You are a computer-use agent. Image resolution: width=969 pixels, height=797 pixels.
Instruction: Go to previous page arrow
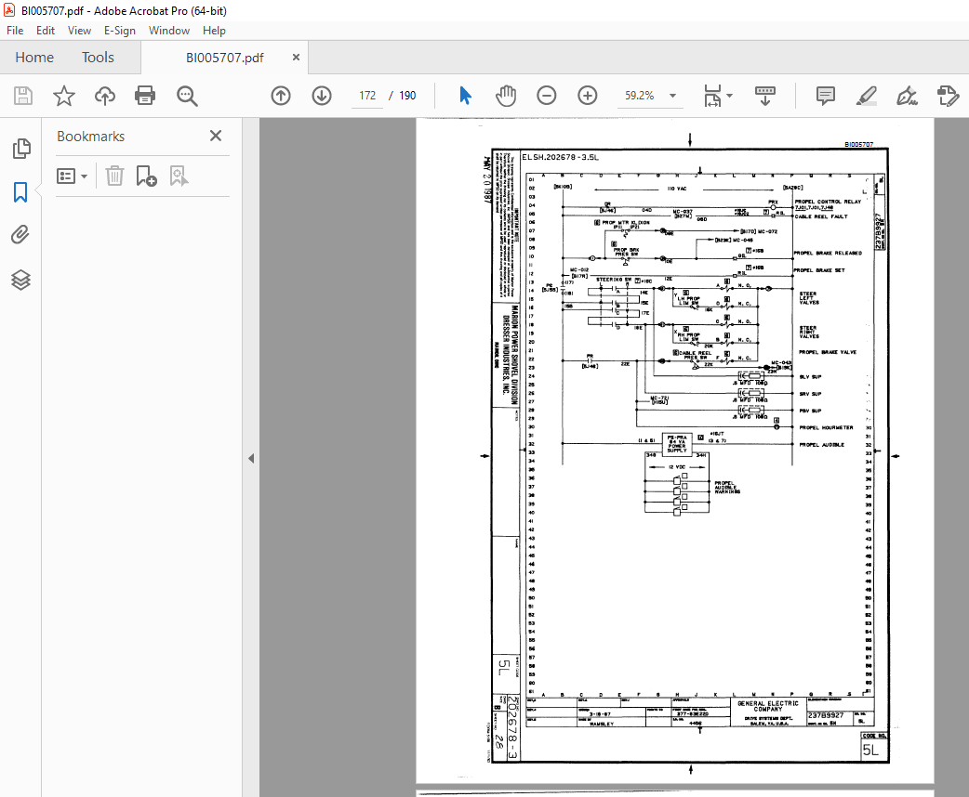coord(281,96)
